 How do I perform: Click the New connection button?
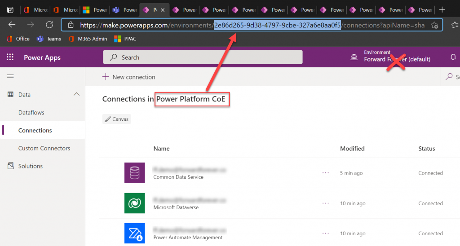pos(129,77)
